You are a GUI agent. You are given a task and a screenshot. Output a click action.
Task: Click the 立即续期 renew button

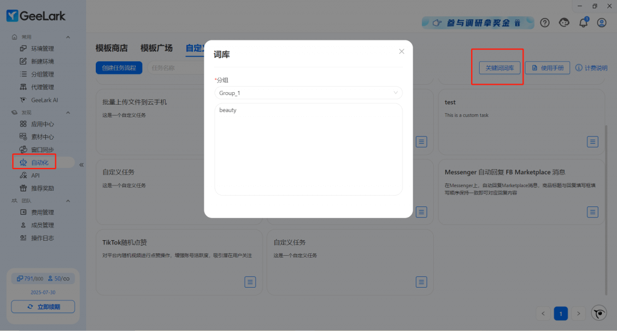pyautogui.click(x=43, y=307)
